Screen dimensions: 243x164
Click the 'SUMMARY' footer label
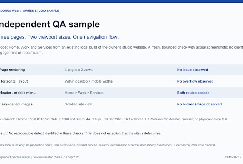coord(232,157)
